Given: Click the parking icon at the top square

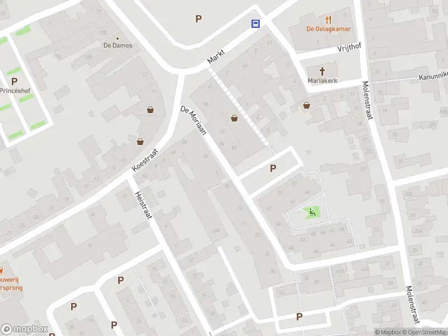Looking at the screenshot, I should 199,19.
